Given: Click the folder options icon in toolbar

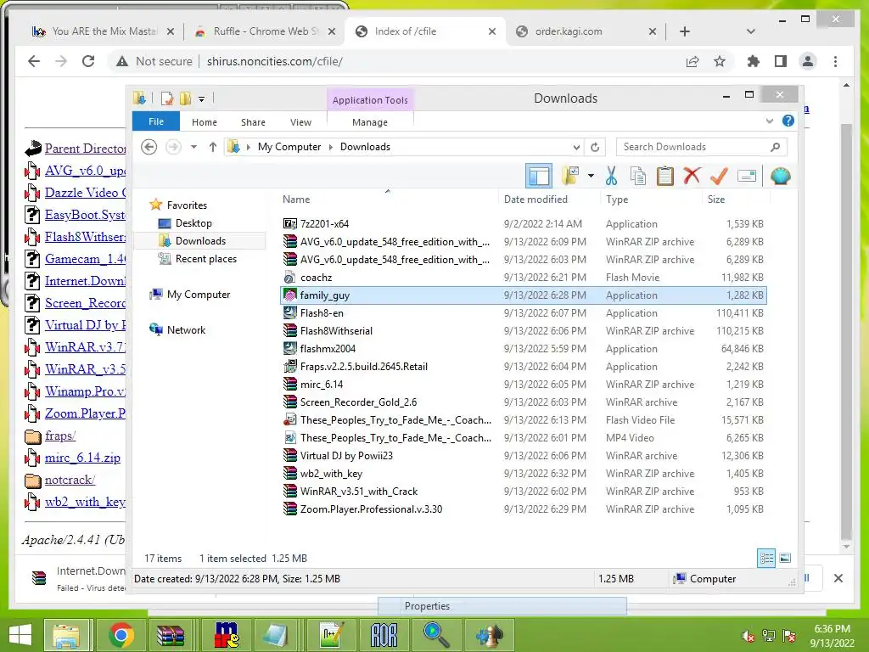Looking at the screenshot, I should (x=570, y=176).
